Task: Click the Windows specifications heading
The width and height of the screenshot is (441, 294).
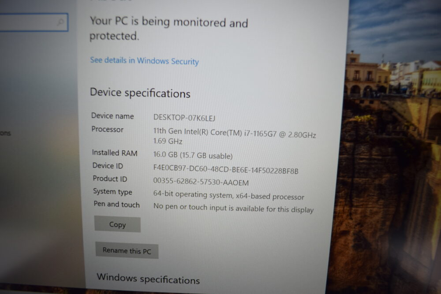Action: coord(148,279)
